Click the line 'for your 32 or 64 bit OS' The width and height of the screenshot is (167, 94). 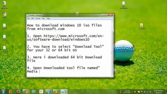pyautogui.click(x=52, y=50)
